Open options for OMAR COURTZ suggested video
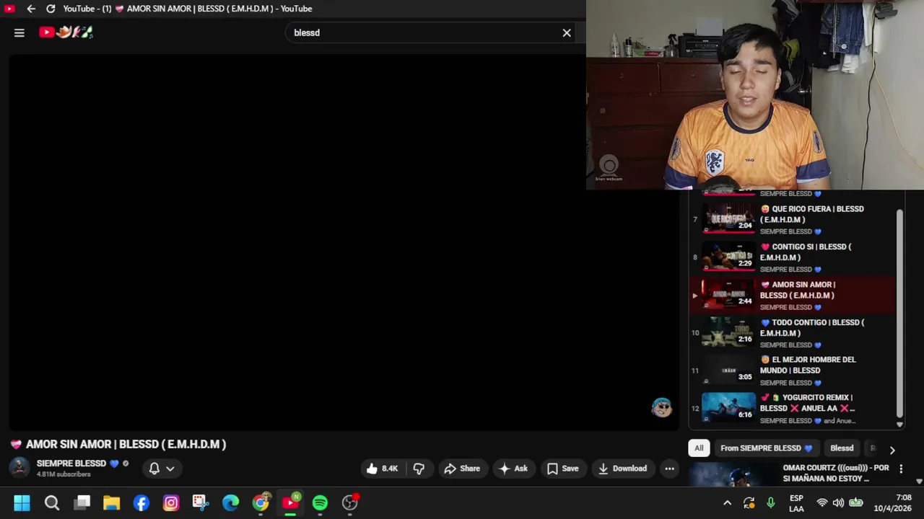This screenshot has height=519, width=924. point(901,469)
